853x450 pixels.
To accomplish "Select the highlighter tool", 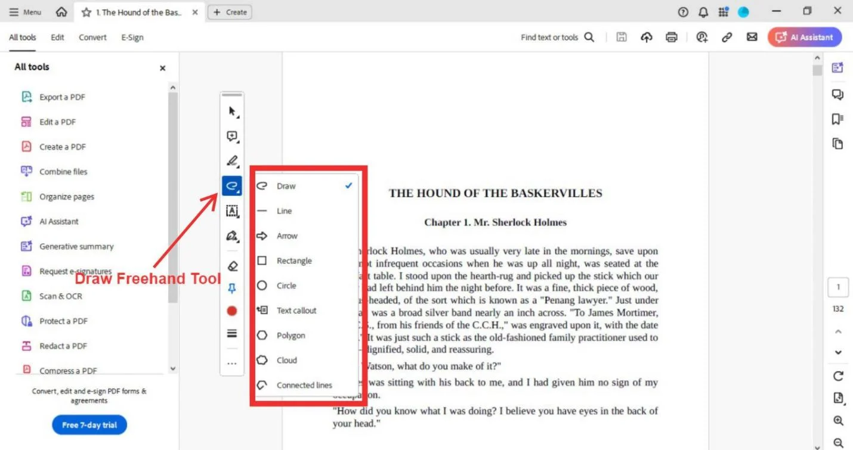I will tap(232, 161).
